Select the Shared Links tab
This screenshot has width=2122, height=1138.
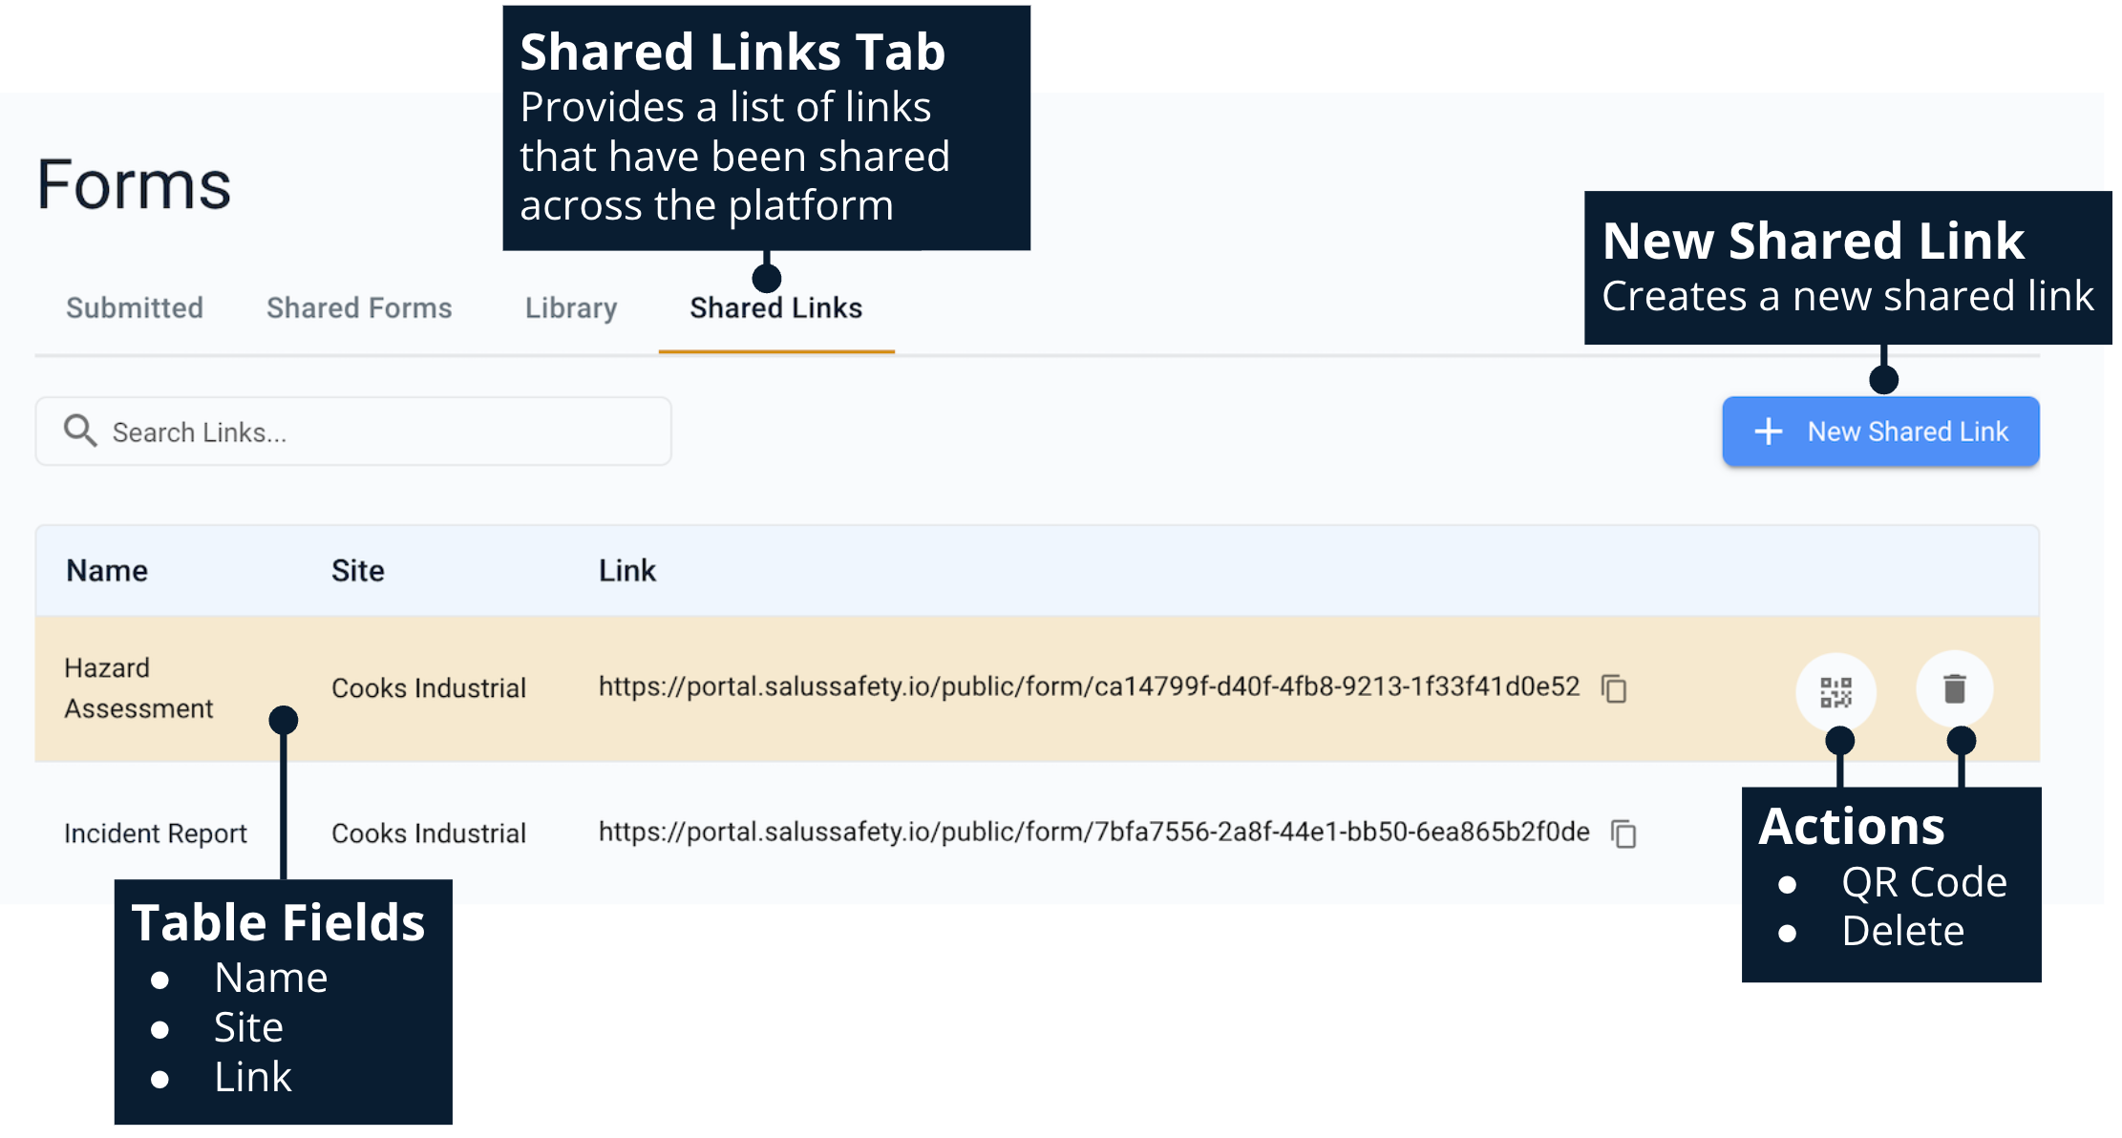click(775, 308)
